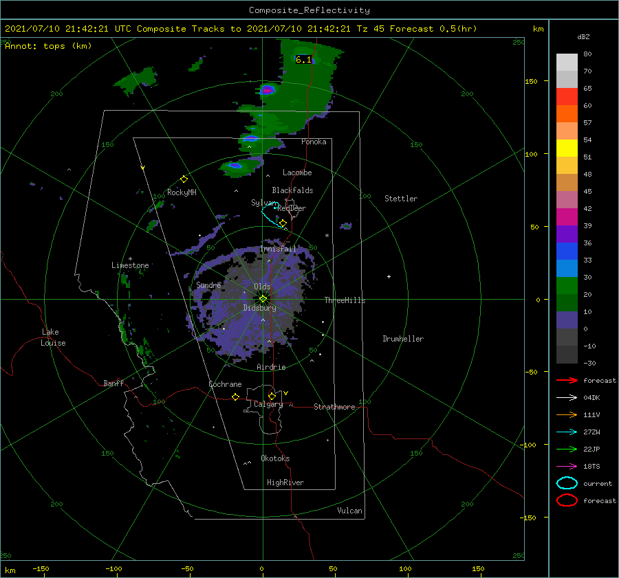Click the red forecast ellipse in the legend
619x578 pixels.
(567, 500)
